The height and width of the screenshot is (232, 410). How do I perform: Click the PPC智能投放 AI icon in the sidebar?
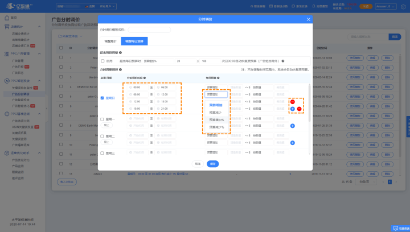[7, 81]
